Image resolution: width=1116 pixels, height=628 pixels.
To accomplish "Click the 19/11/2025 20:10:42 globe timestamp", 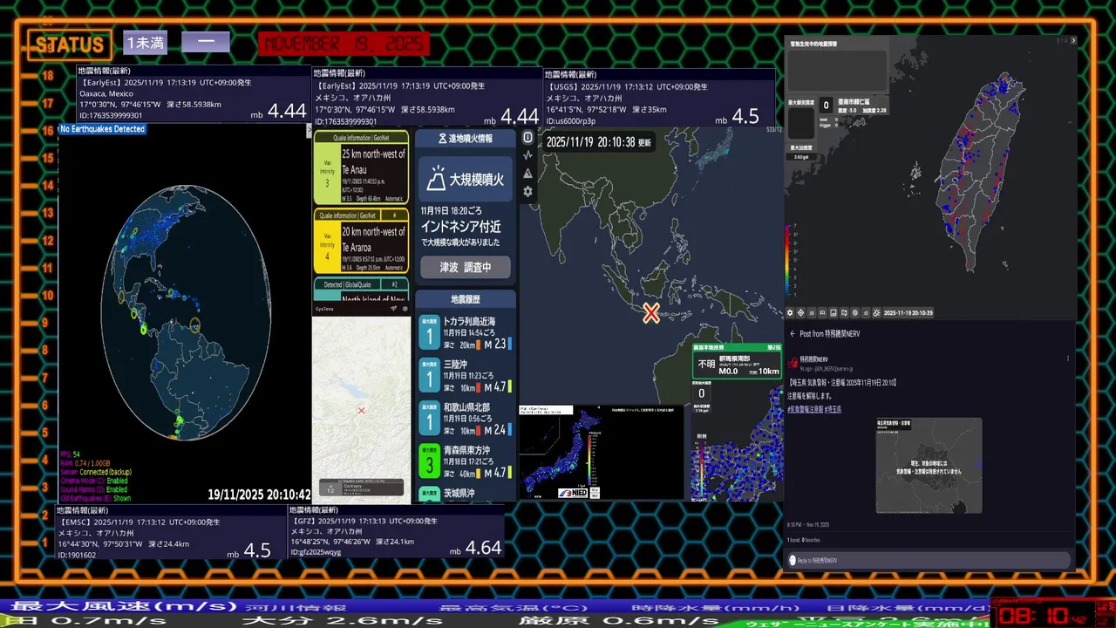I will pos(259,495).
